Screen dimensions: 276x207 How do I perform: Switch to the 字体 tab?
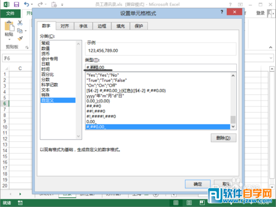(x=83, y=26)
